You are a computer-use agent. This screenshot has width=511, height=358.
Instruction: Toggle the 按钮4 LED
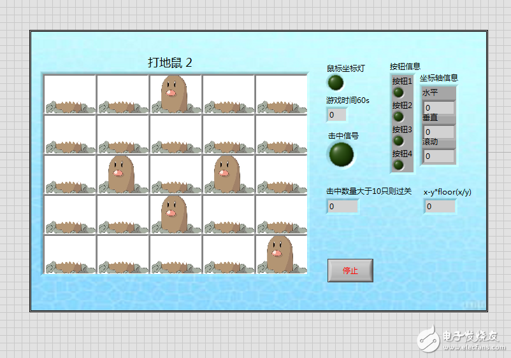click(398, 165)
